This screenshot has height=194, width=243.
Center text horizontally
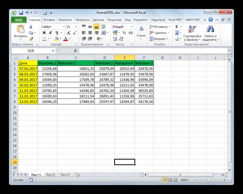click(90, 33)
